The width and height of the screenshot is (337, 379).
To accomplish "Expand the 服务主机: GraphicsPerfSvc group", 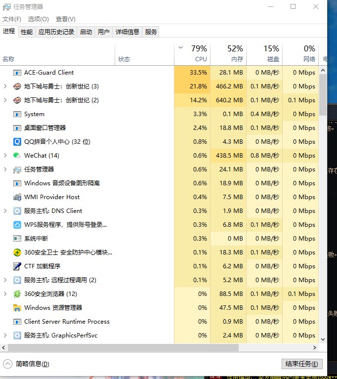I will [5, 336].
